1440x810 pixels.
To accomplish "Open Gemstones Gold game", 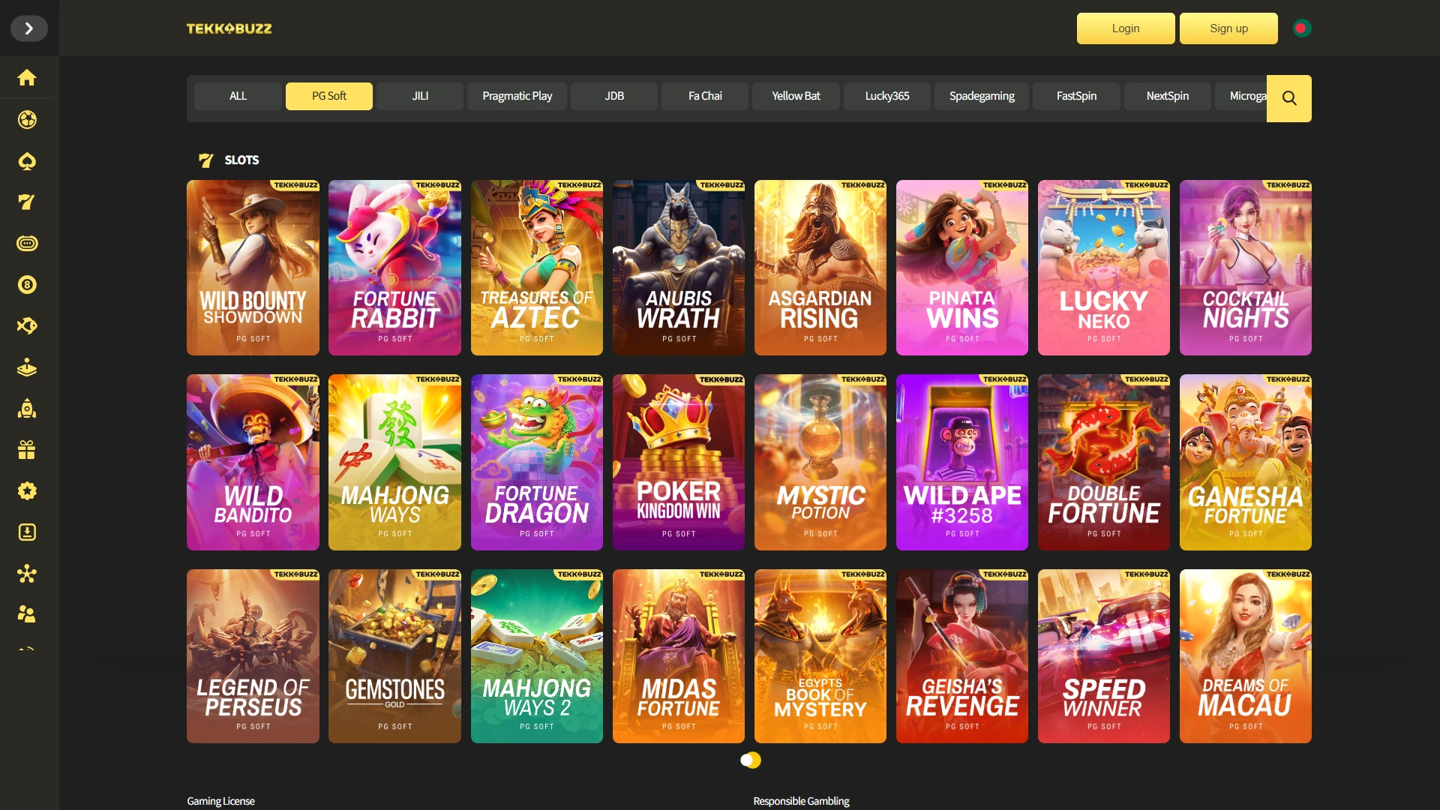I will click(x=394, y=656).
